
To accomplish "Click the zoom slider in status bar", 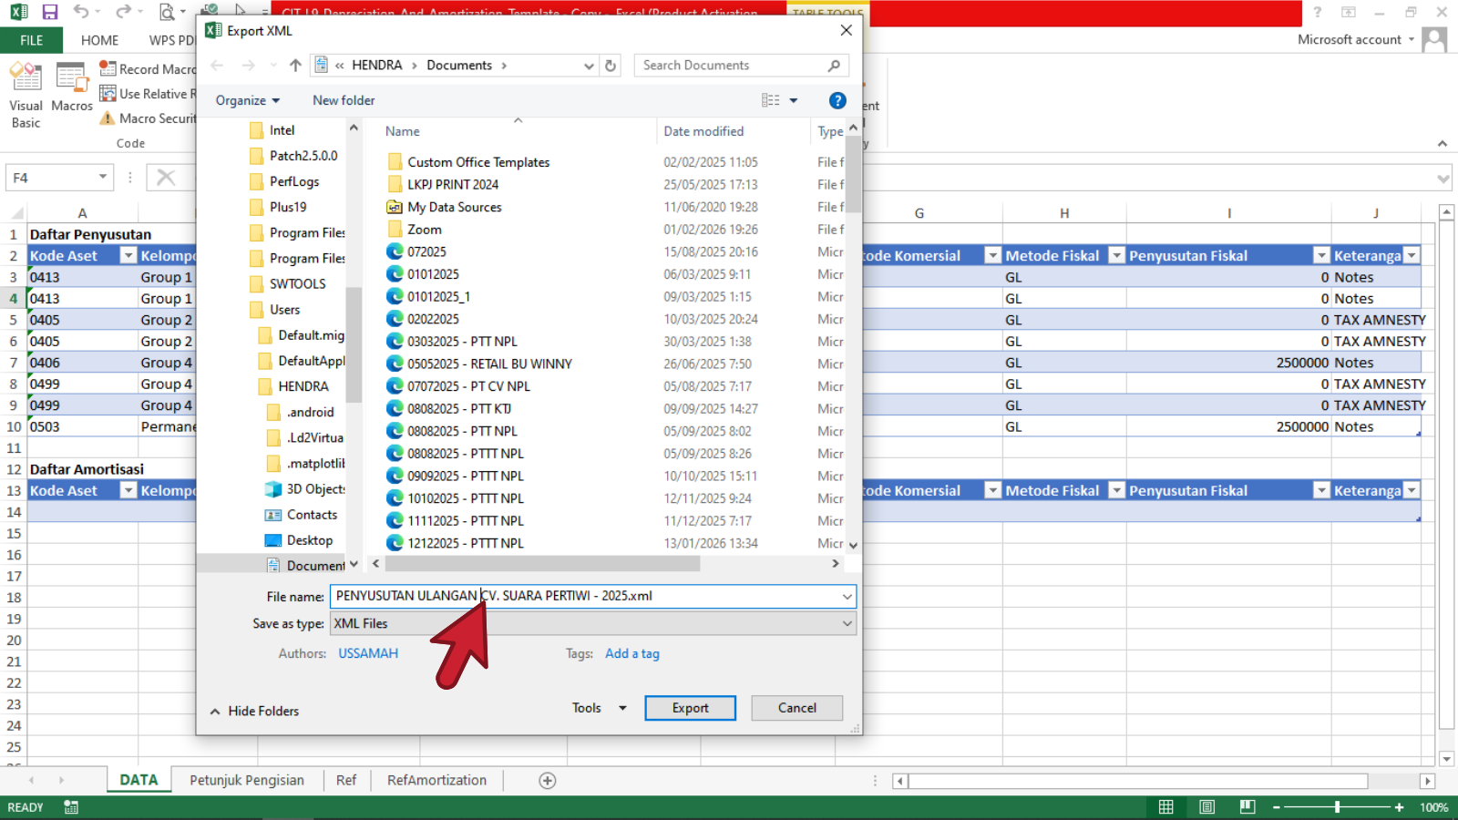I will click(1337, 807).
